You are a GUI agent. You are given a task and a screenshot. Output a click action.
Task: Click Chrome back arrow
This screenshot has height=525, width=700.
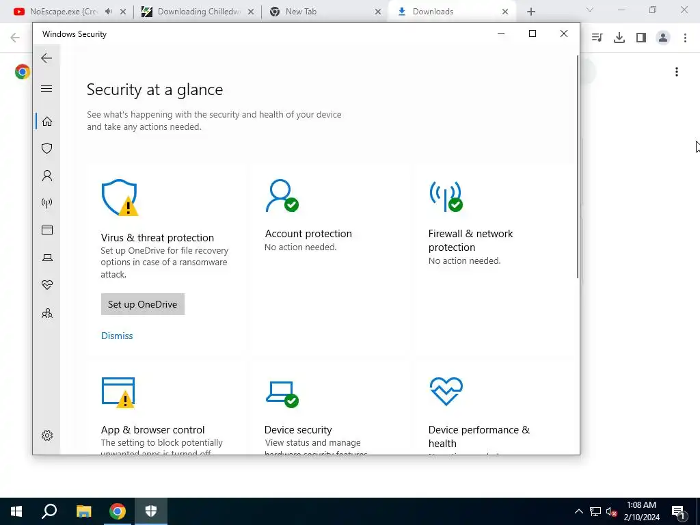pos(15,38)
